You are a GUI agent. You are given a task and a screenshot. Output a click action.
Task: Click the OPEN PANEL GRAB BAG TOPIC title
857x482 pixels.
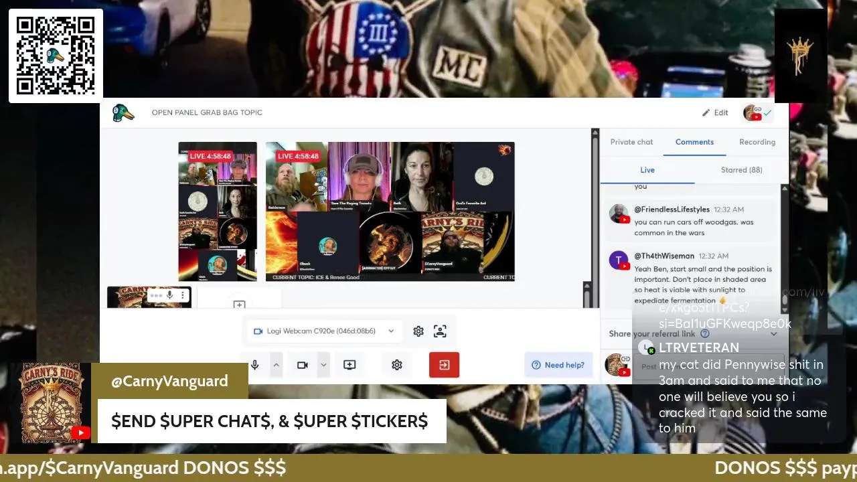pyautogui.click(x=207, y=112)
